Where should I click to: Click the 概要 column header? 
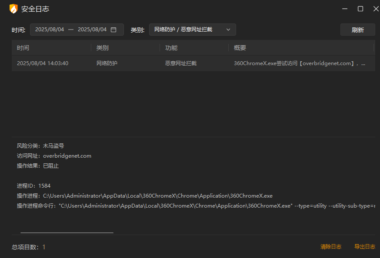tap(240, 48)
